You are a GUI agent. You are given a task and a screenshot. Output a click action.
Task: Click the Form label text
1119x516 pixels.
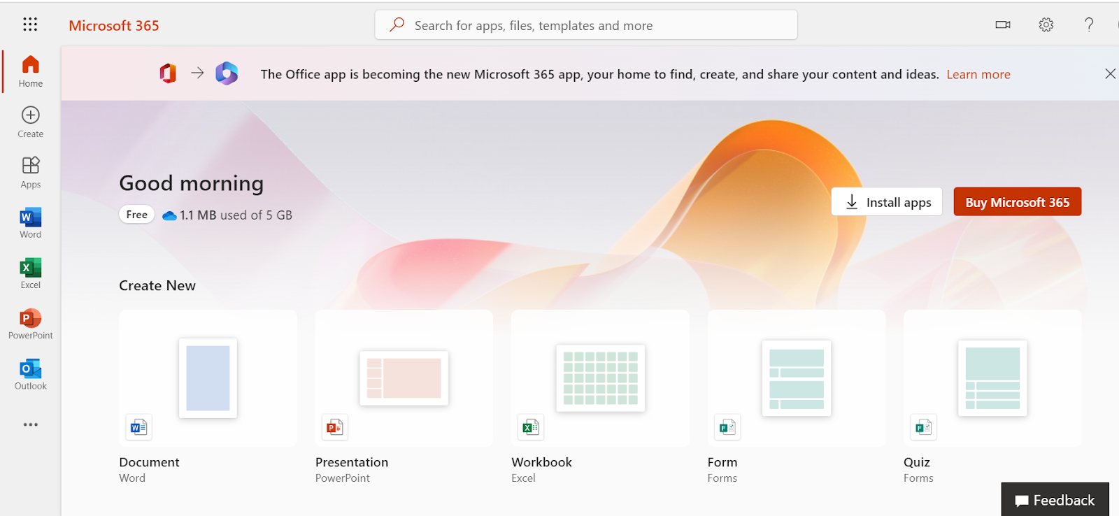[722, 462]
